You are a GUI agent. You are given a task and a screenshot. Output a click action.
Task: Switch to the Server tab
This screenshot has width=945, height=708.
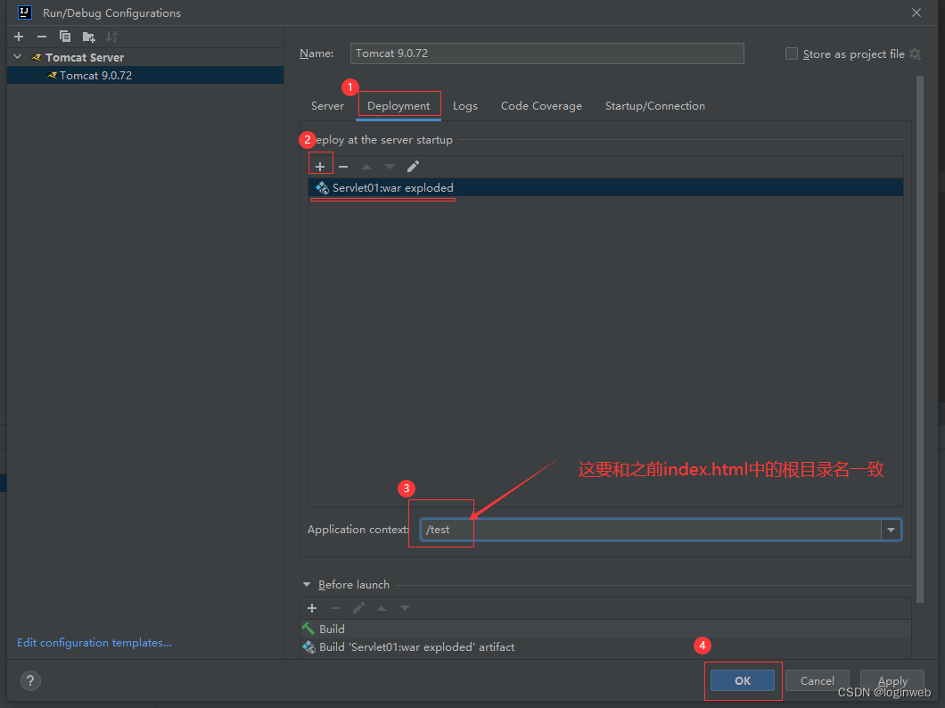coord(327,106)
